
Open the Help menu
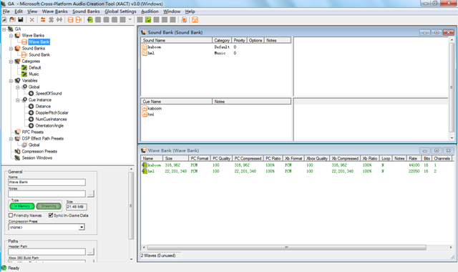pyautogui.click(x=190, y=11)
